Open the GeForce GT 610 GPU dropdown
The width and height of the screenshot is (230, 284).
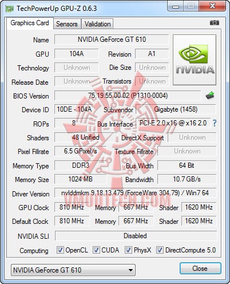point(73,270)
